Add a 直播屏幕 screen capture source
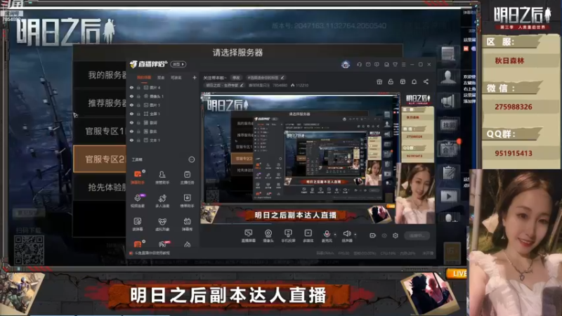The height and width of the screenshot is (316, 562). tap(248, 236)
